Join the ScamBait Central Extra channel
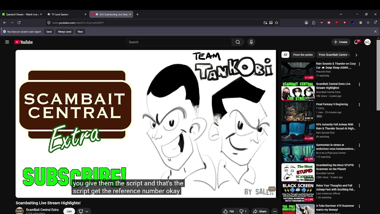The height and width of the screenshot is (214, 380). click(x=69, y=211)
